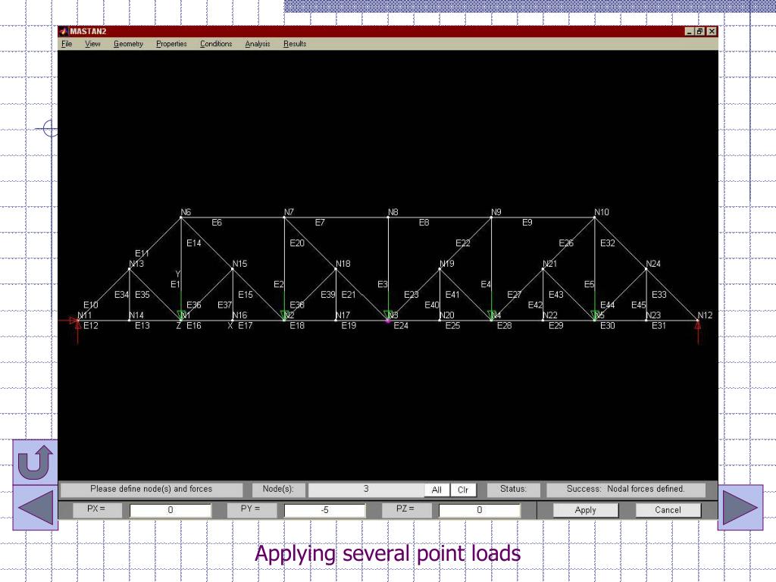Image resolution: width=776 pixels, height=582 pixels.
Task: Go to next slide arrow
Action: pyautogui.click(x=740, y=507)
